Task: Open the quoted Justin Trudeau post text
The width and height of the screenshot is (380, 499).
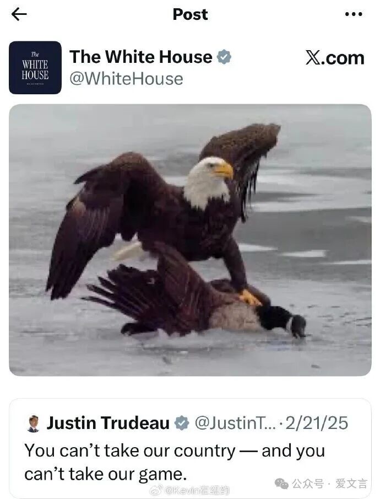Action: coord(175,462)
